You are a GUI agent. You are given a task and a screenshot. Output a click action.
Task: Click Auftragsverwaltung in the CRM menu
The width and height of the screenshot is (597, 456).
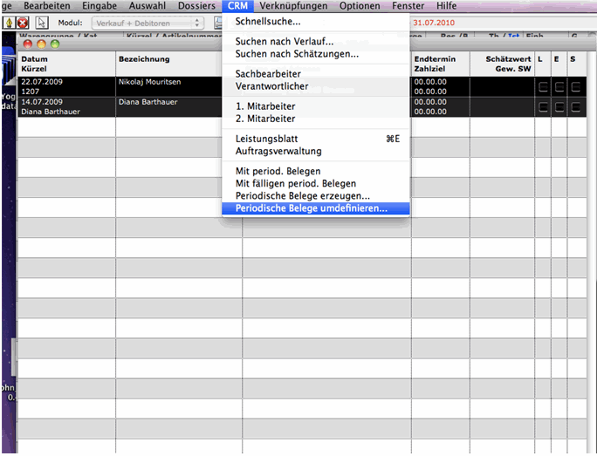pyautogui.click(x=278, y=151)
